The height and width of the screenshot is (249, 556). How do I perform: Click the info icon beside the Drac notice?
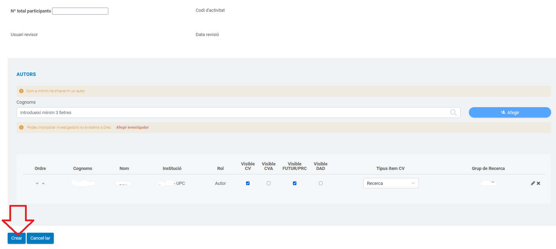[21, 127]
